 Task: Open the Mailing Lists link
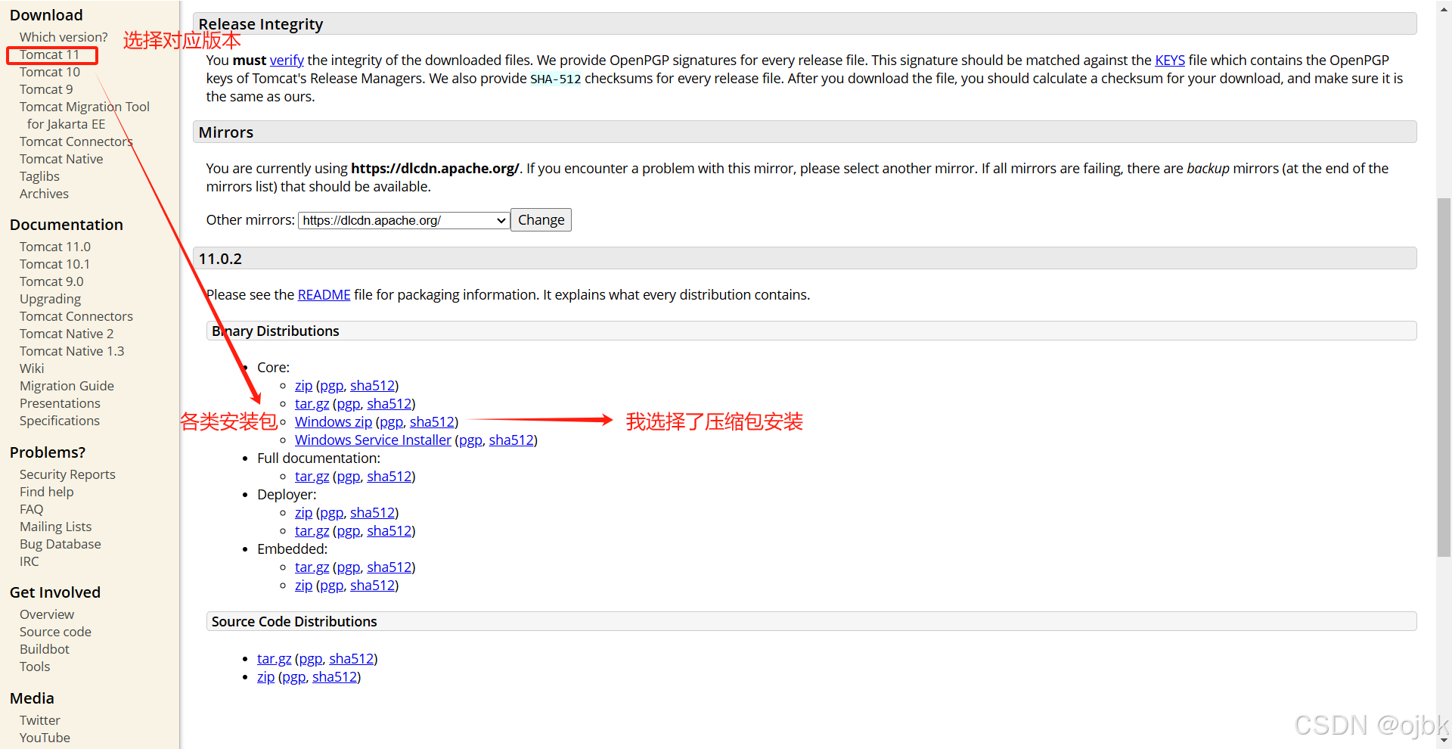(55, 527)
